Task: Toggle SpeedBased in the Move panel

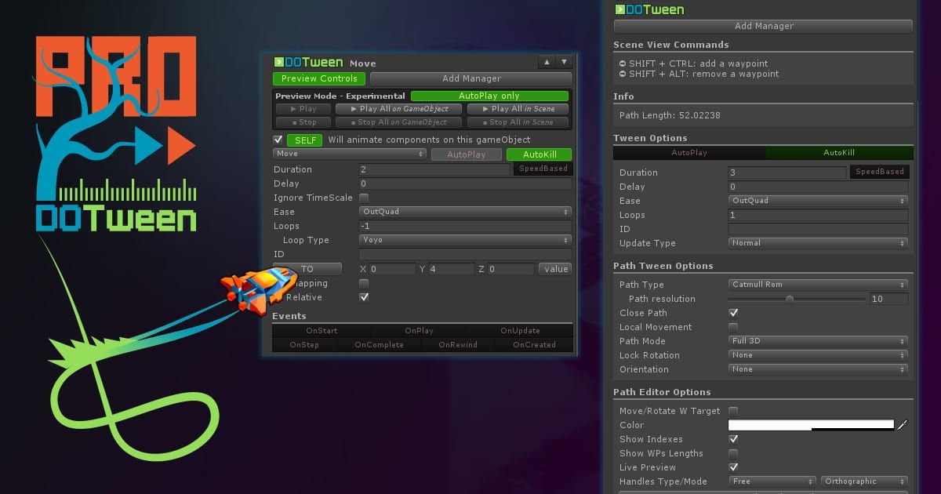Action: point(543,169)
